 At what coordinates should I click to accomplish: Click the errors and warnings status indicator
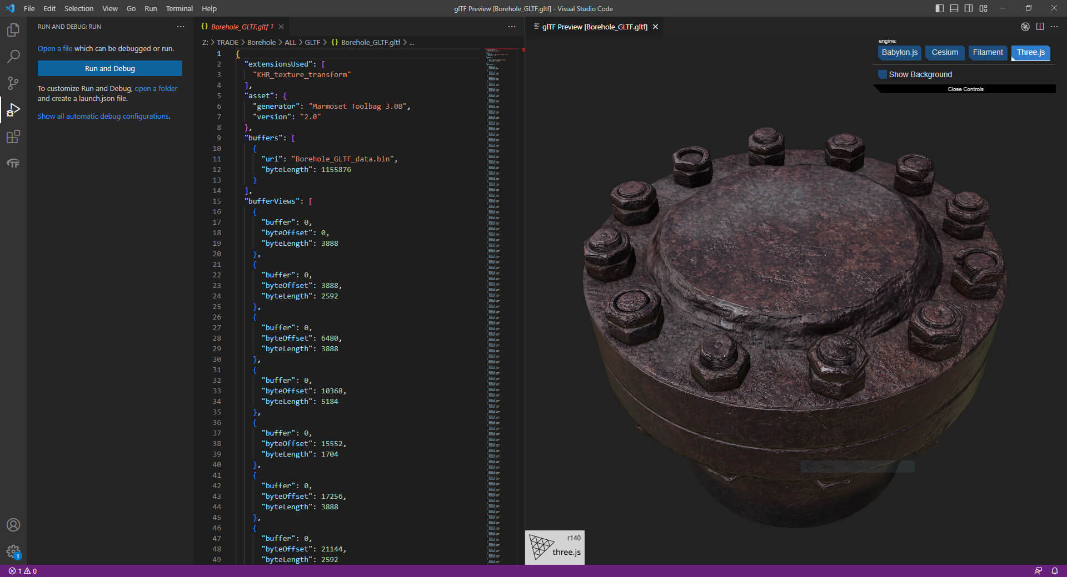(x=23, y=571)
